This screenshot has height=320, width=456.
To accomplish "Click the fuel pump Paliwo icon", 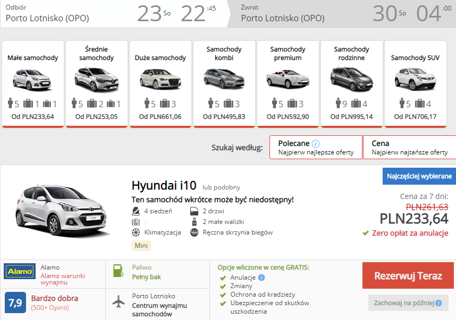I will tap(118, 271).
